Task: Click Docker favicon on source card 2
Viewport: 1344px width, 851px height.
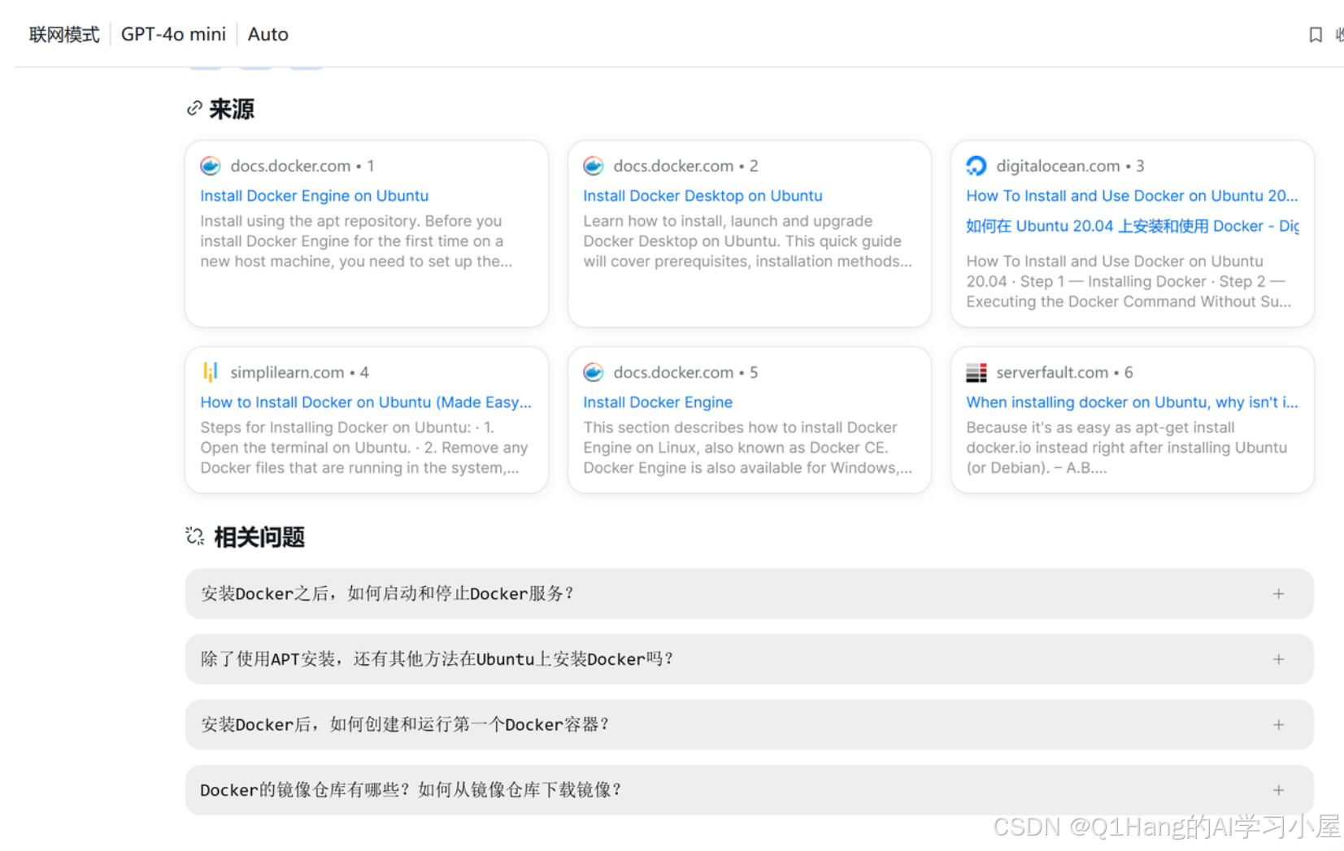Action: click(594, 166)
